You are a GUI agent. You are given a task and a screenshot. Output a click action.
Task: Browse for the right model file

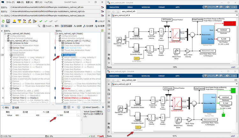[103, 11]
